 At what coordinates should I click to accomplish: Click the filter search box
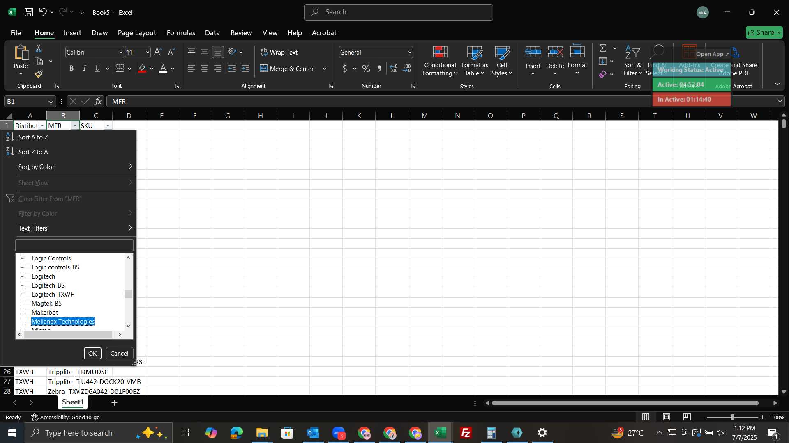74,245
